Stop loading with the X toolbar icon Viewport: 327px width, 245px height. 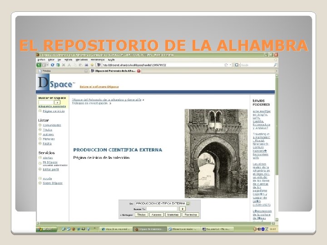(64, 65)
